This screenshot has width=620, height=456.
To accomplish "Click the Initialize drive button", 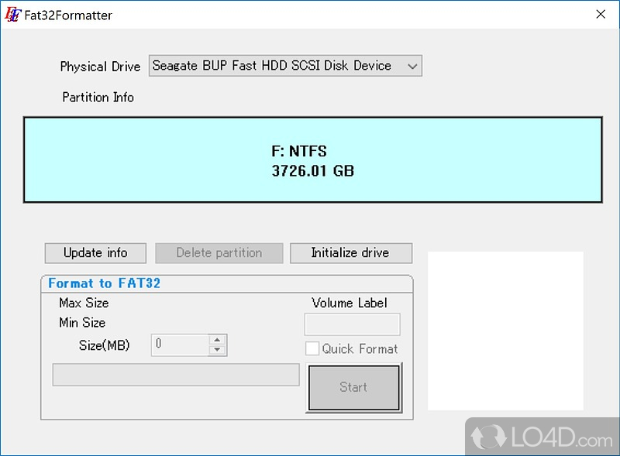I will point(351,253).
